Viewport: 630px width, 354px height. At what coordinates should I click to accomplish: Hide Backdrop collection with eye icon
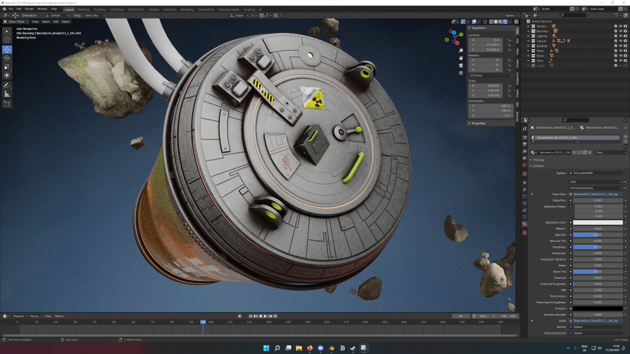point(621,31)
